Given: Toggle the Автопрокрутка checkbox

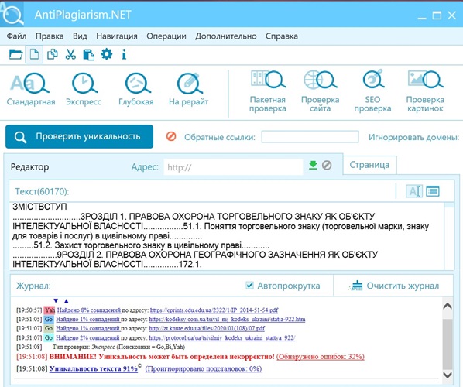Looking at the screenshot, I should pyautogui.click(x=249, y=285).
